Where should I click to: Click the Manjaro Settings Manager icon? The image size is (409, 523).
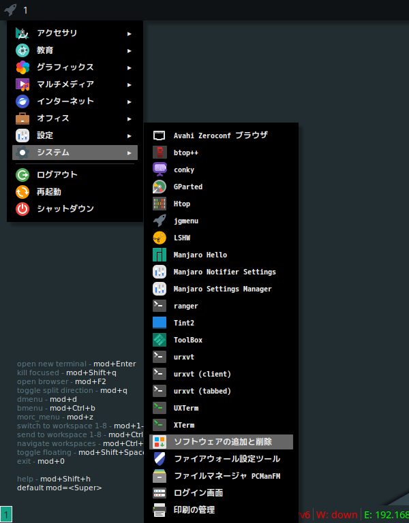(x=160, y=289)
